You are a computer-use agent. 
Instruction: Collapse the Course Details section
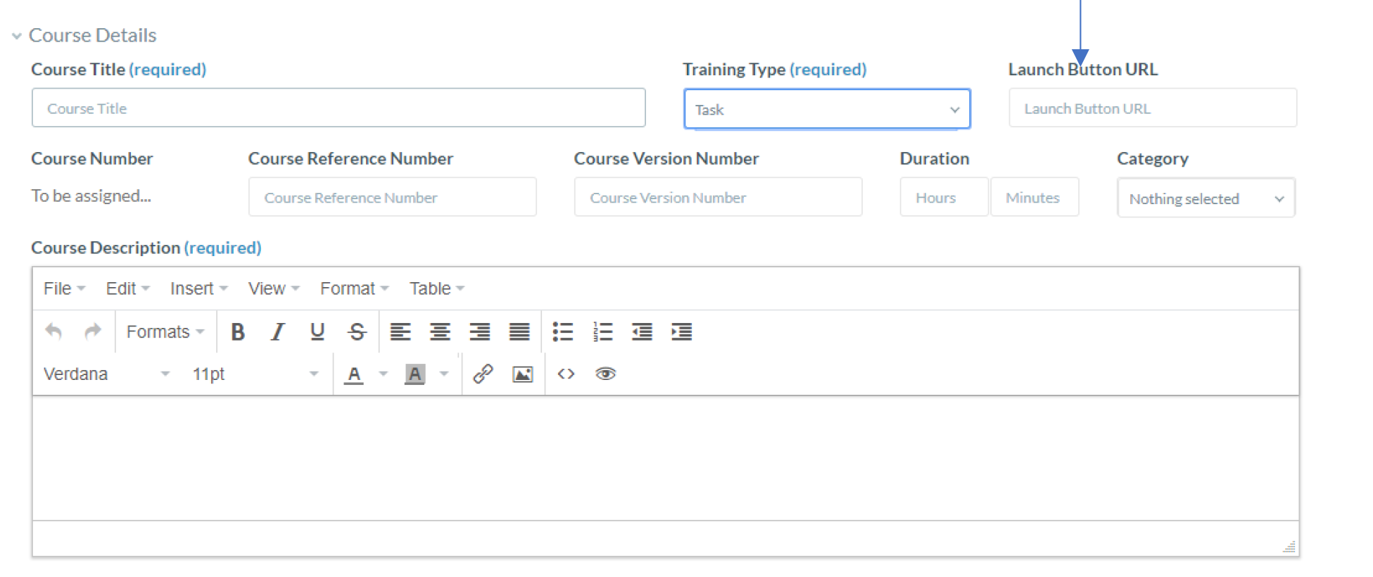(x=17, y=36)
